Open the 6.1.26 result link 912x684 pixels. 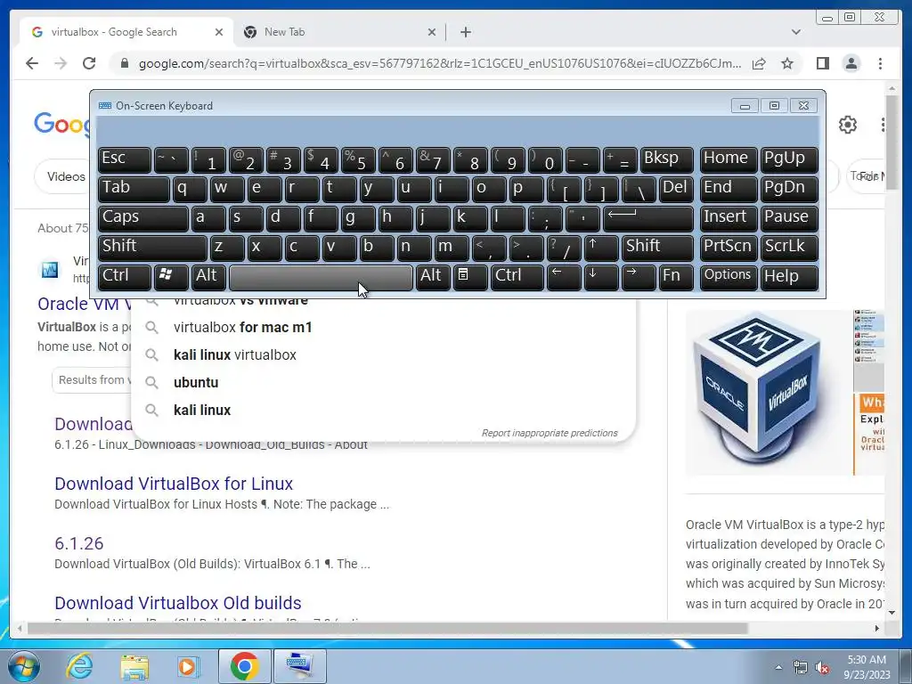78,543
